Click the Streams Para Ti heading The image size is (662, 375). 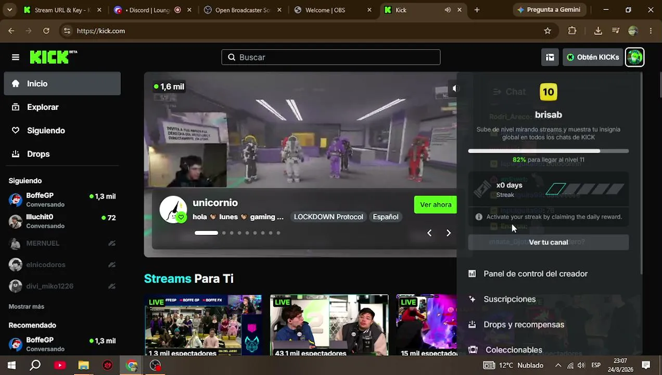tap(189, 279)
